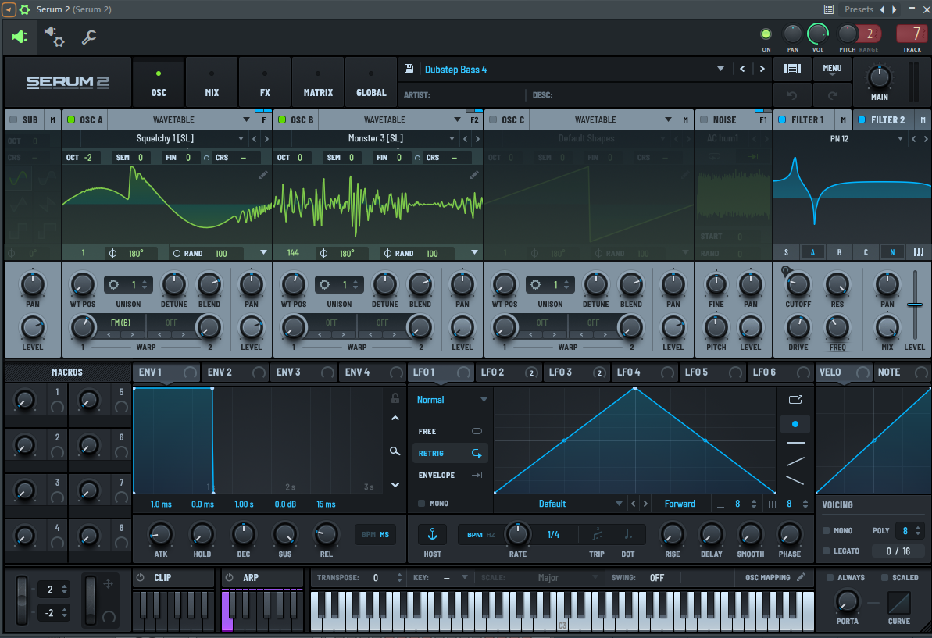Open the preset browser list icon
Screen dimensions: 932x638
792,69
